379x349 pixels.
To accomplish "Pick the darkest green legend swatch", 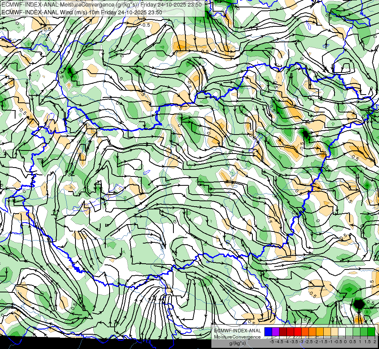I will coord(371,332).
